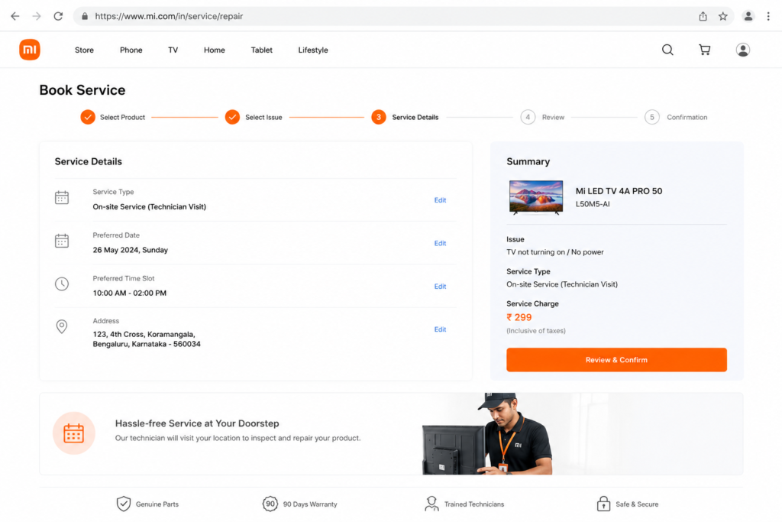Click the Service Type calendar icon
782x522 pixels.
tap(62, 198)
